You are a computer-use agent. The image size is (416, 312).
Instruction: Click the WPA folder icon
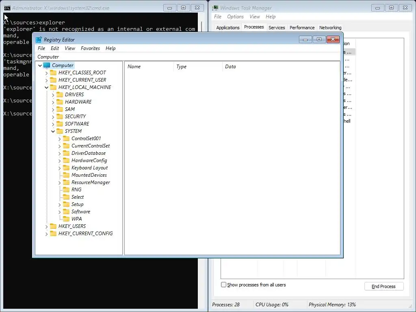click(x=66, y=219)
